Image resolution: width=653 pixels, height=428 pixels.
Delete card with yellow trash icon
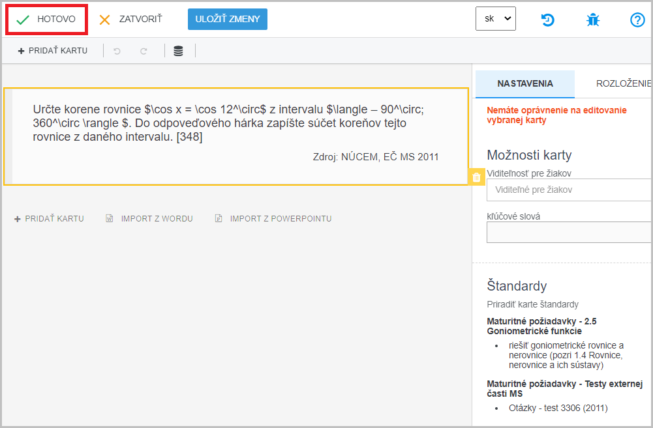click(x=476, y=177)
